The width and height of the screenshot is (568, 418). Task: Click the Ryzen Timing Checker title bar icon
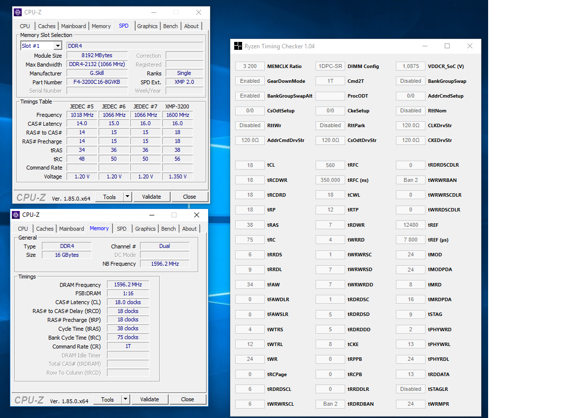(x=238, y=46)
